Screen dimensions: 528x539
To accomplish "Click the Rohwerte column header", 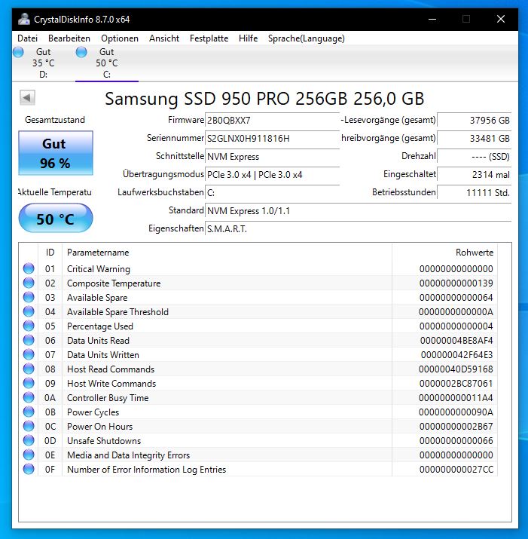I will click(x=445, y=253).
